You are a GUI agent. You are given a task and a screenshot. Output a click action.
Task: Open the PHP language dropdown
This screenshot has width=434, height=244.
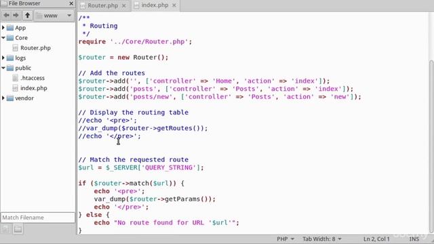pyautogui.click(x=285, y=239)
